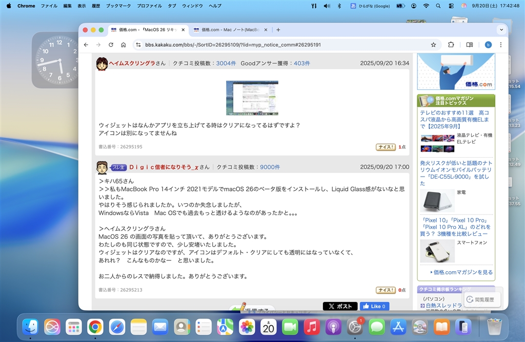The height and width of the screenshot is (342, 525).
Task: View the 9000件 post count link
Action: coord(270,167)
